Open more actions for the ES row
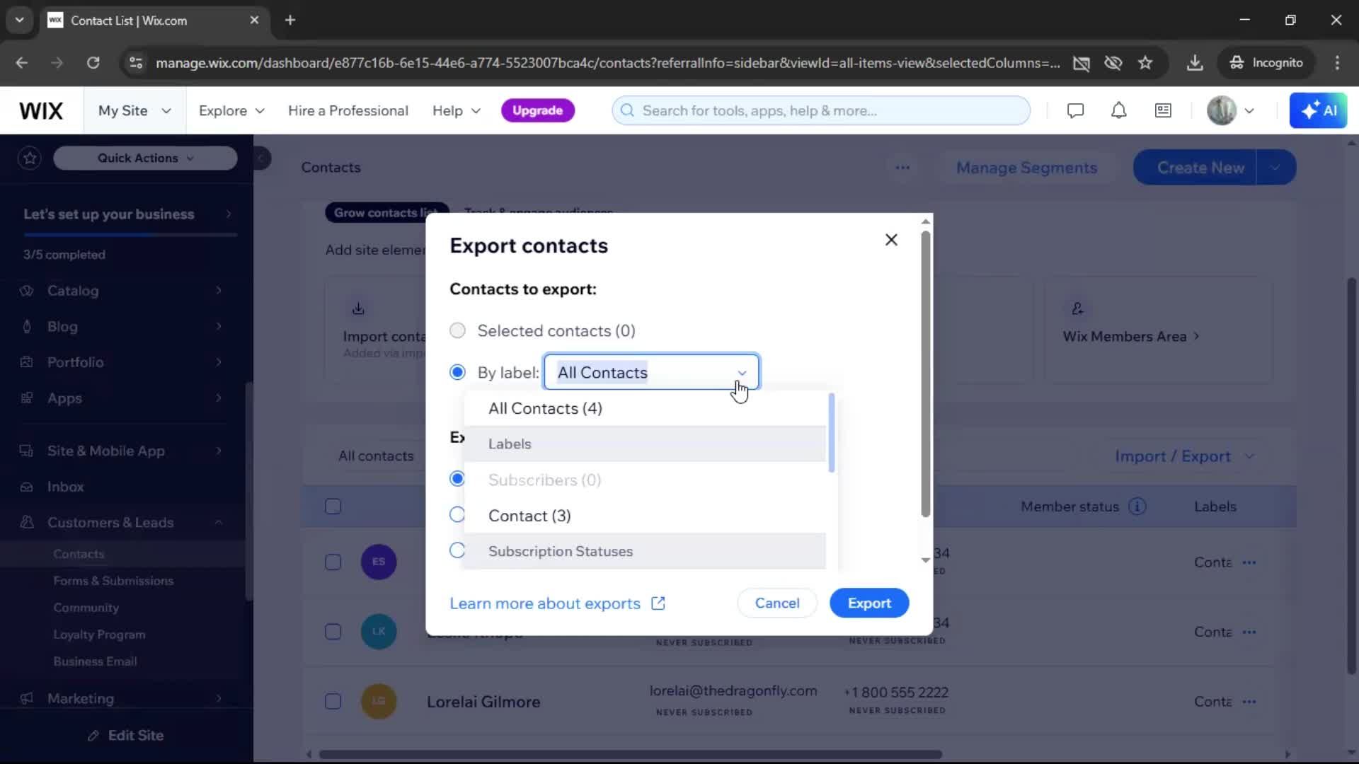Viewport: 1359px width, 764px height. [x=1249, y=562]
